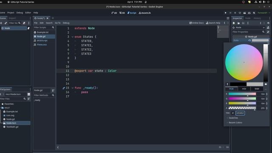Click the stop running project icon
272x153 pixels.
235,13
